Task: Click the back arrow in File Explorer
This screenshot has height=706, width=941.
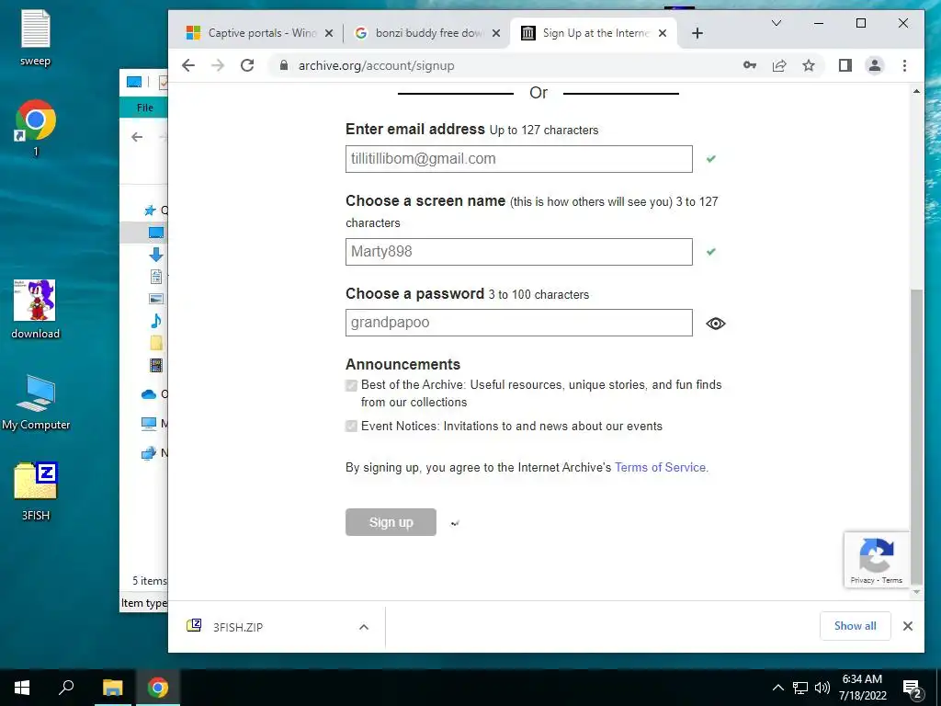Action: 137,137
